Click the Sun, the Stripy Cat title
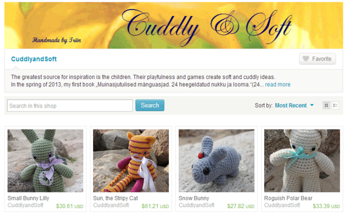This screenshot has height=213, width=347. pos(116,198)
